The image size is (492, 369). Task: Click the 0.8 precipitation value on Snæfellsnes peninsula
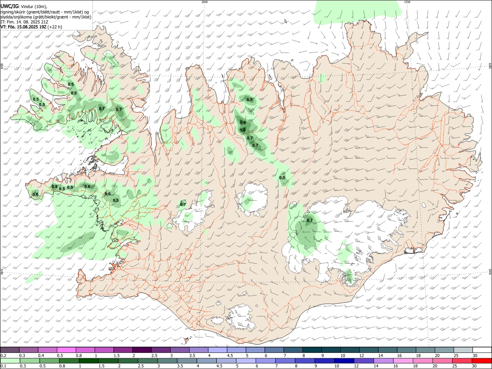pos(55,187)
